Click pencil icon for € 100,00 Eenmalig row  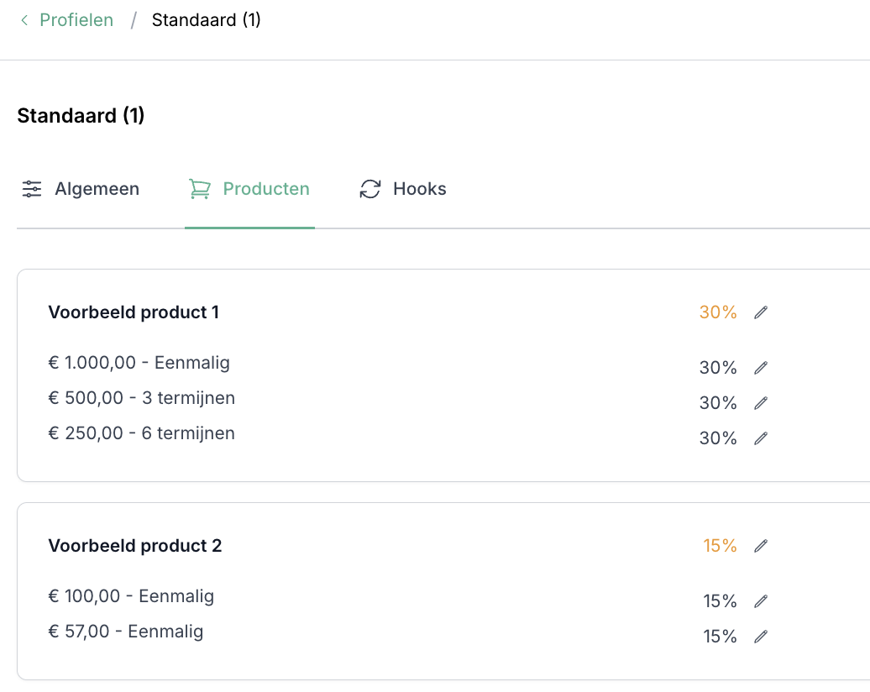coord(761,601)
